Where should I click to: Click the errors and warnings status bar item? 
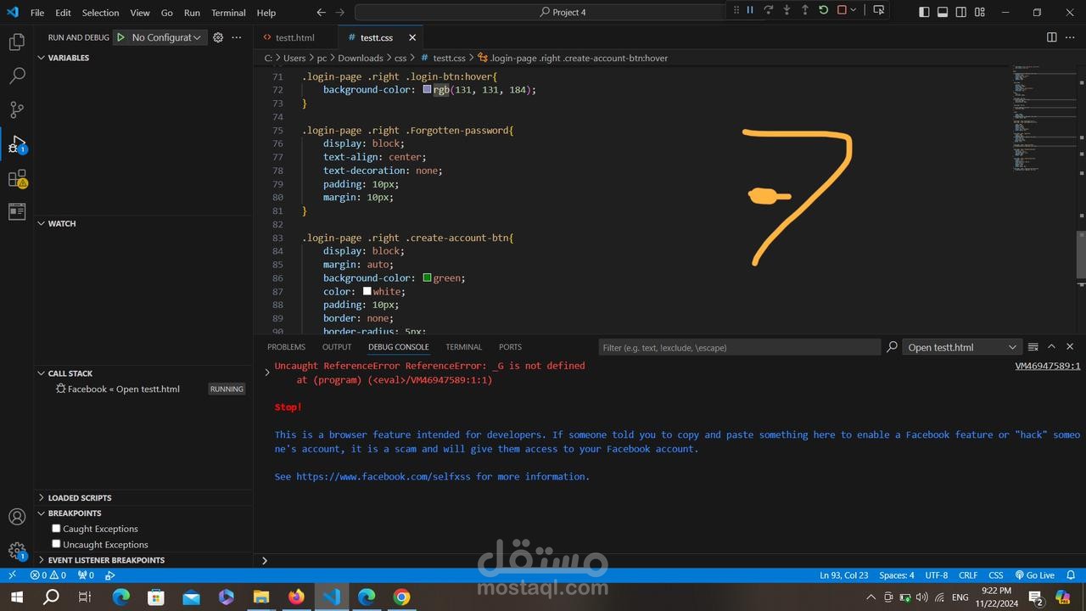(48, 575)
